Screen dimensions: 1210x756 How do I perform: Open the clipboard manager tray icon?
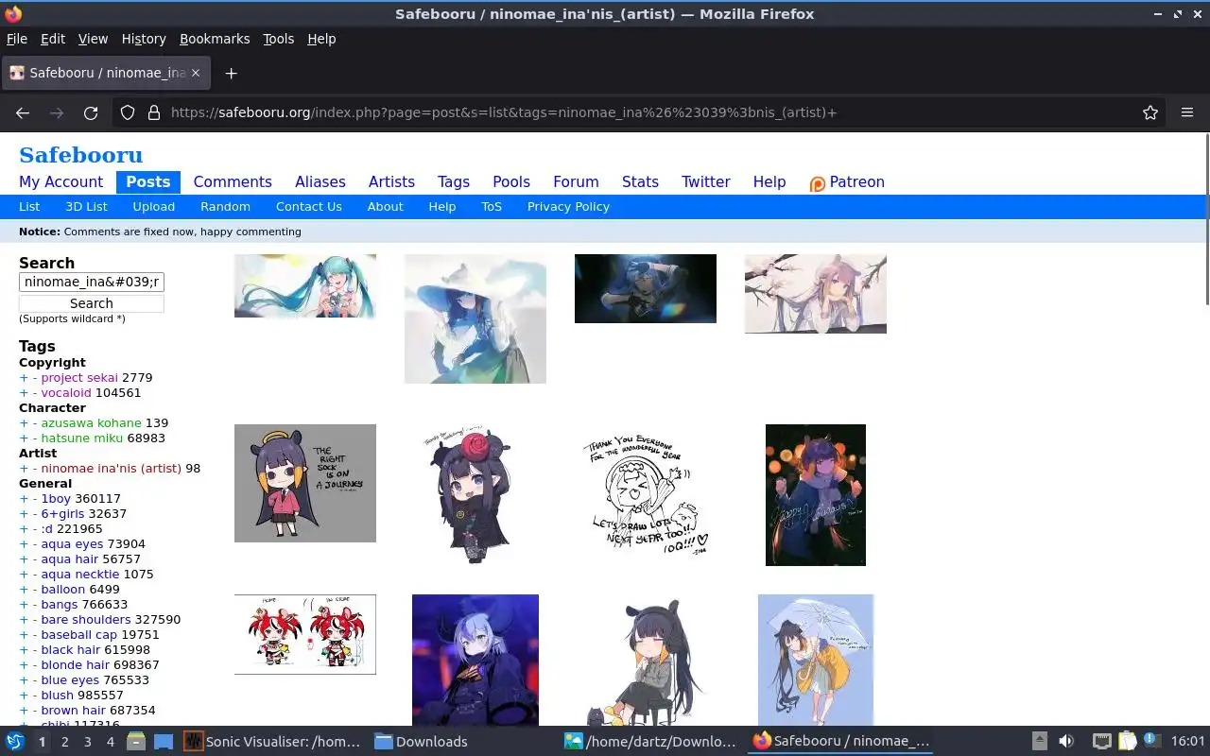1127,742
